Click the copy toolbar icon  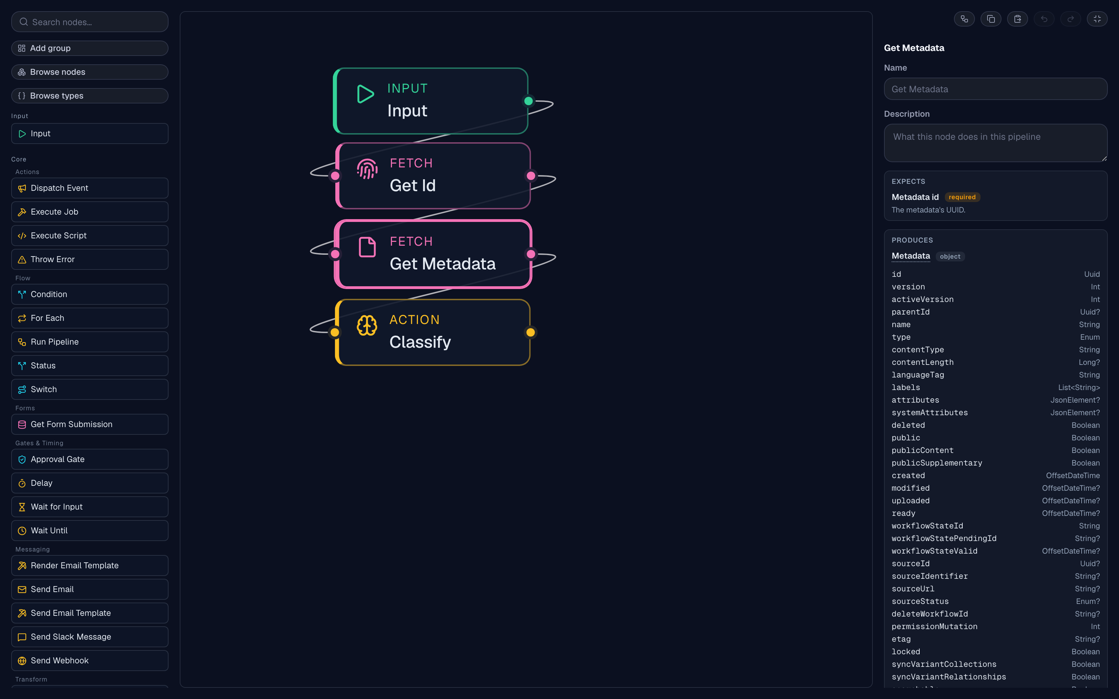991,19
